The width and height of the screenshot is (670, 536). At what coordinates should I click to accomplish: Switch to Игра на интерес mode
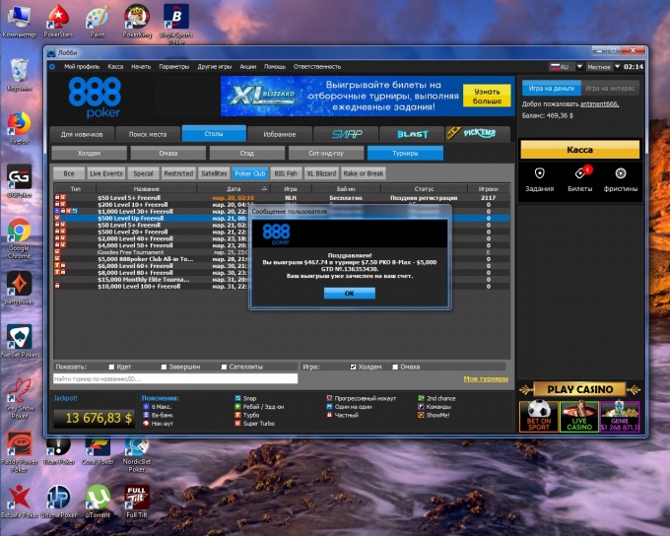tap(610, 88)
